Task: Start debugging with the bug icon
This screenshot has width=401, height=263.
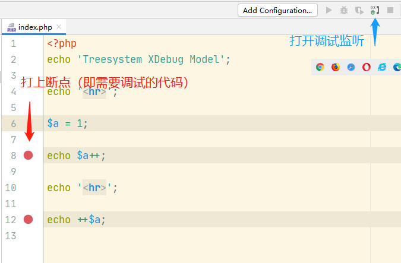Action: coord(344,10)
